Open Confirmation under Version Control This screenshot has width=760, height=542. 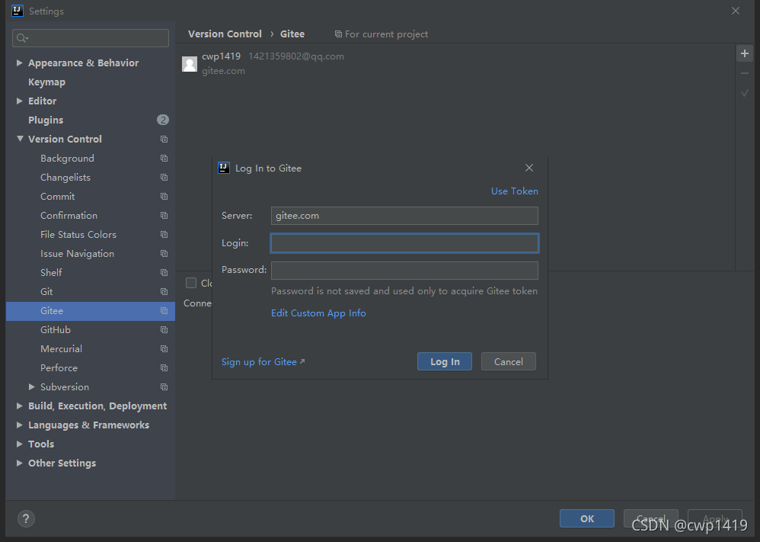coord(69,216)
